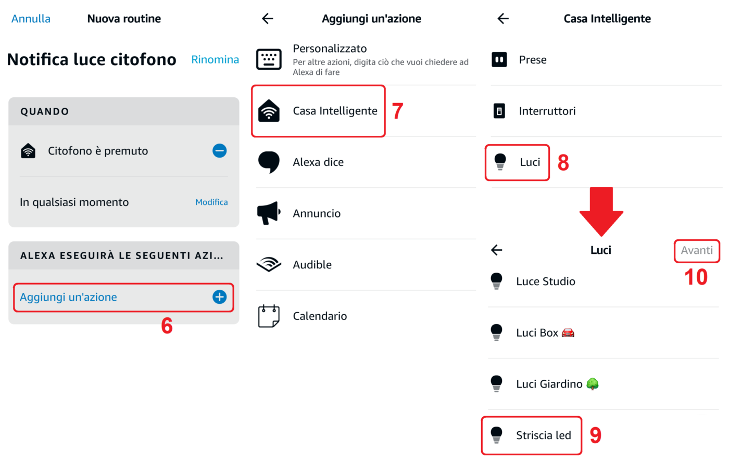Image resolution: width=729 pixels, height=463 pixels.
Task: Go back from the 'Casa Intelligente' screen
Action: [x=503, y=19]
